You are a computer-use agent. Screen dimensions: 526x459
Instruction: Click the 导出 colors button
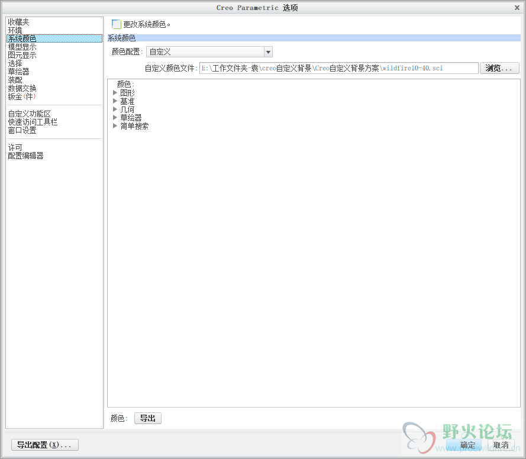pyautogui.click(x=147, y=418)
